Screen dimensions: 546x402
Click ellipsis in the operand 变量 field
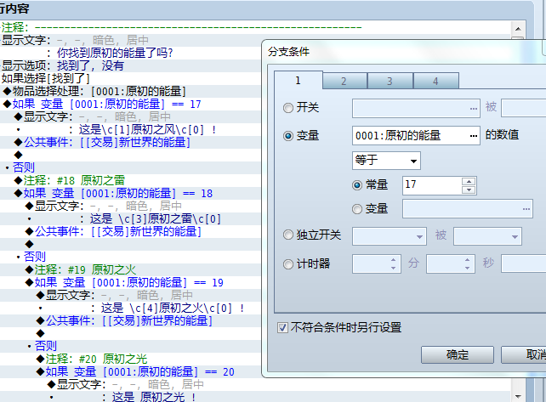[526, 209]
